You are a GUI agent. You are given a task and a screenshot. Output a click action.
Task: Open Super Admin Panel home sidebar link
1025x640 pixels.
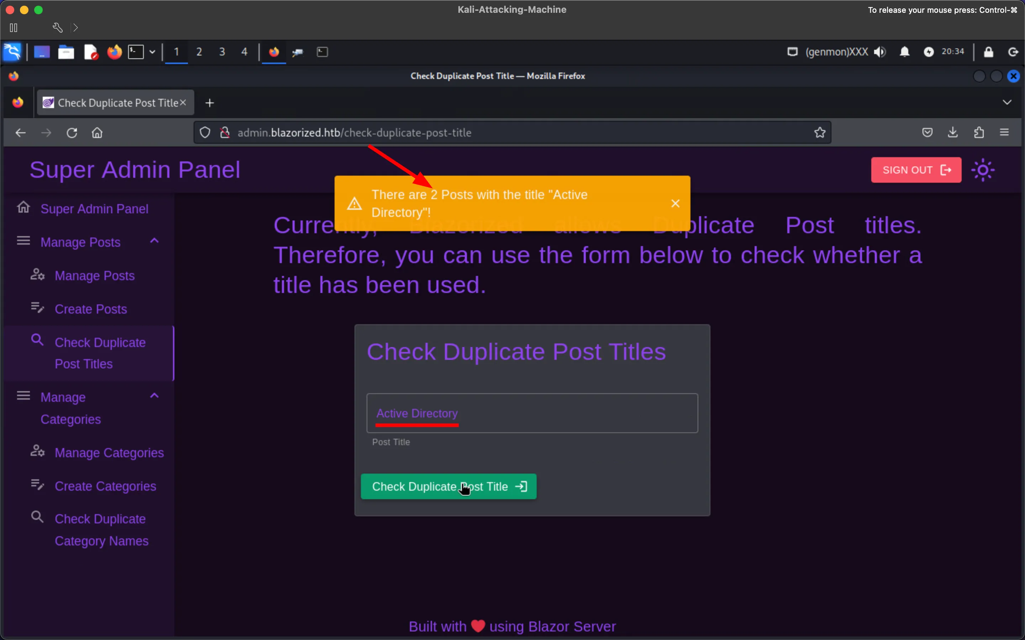[88, 209]
